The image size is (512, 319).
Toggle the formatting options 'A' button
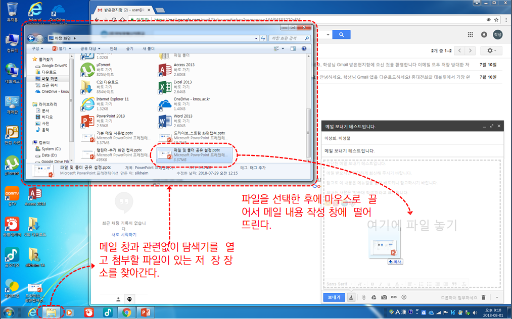(x=351, y=297)
